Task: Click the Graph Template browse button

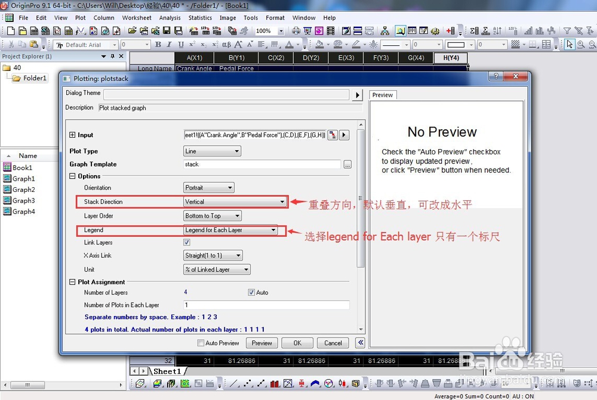Action: point(347,165)
